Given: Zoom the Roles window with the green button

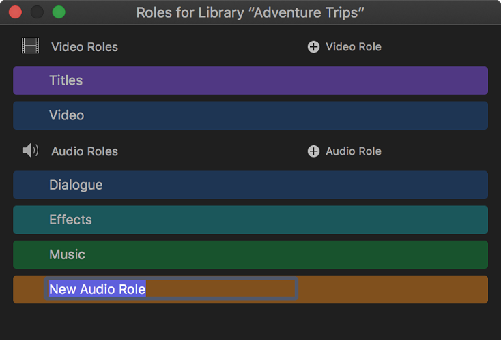Looking at the screenshot, I should click(x=59, y=12).
